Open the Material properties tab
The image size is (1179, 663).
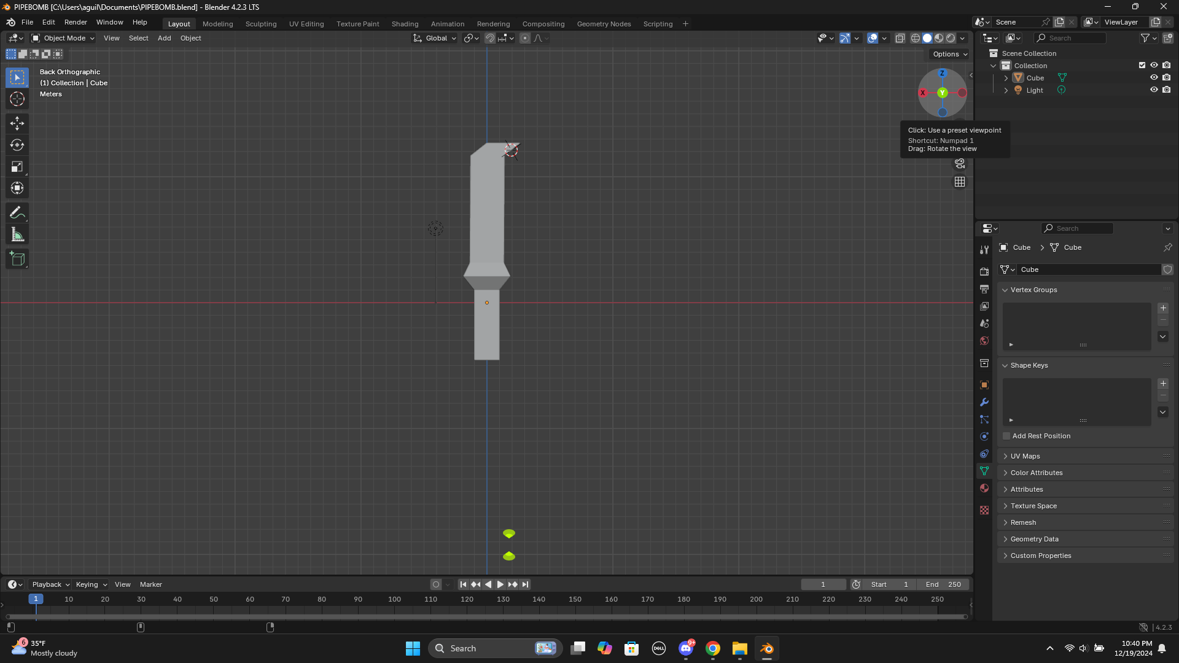(x=984, y=488)
